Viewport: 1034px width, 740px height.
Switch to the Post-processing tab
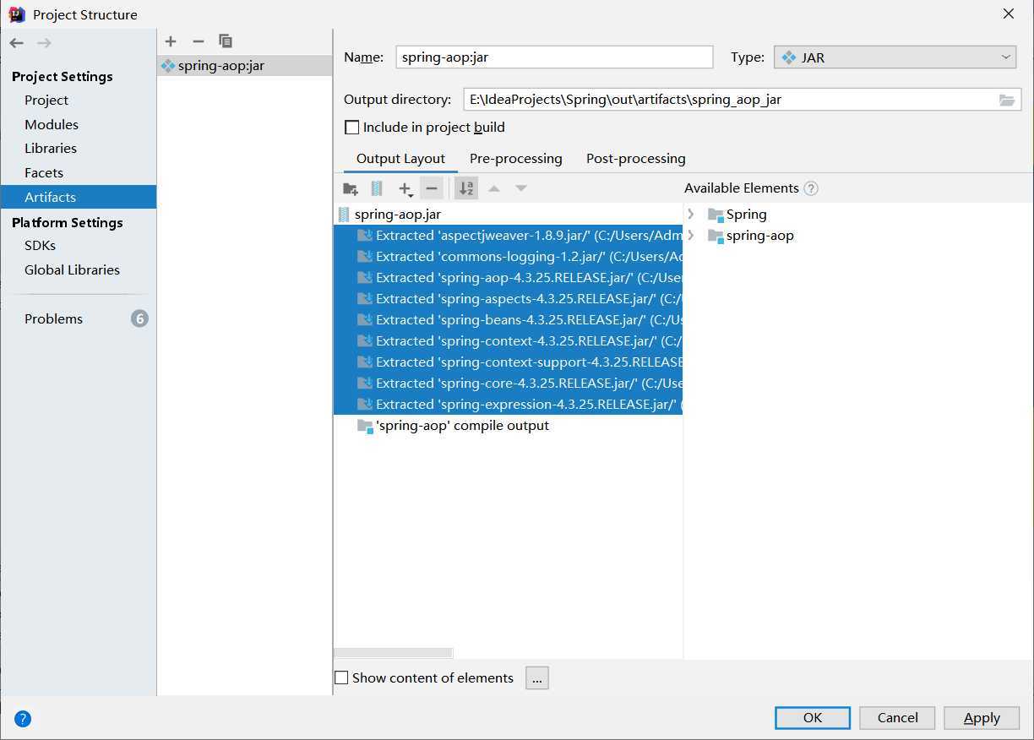pyautogui.click(x=635, y=159)
